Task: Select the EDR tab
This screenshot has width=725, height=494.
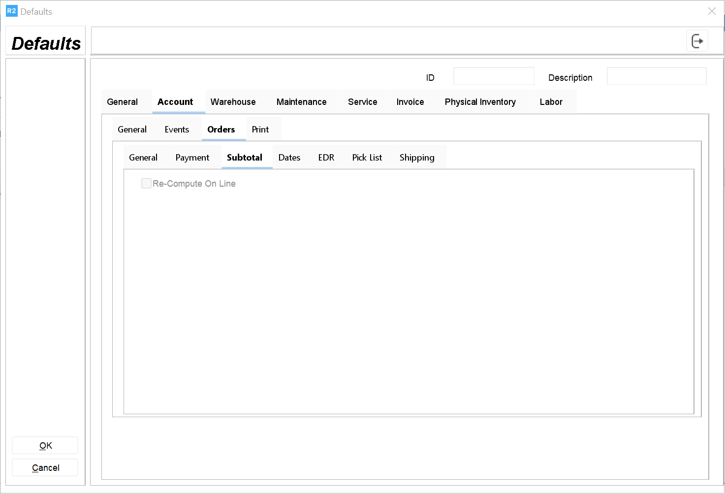Action: [x=326, y=158]
